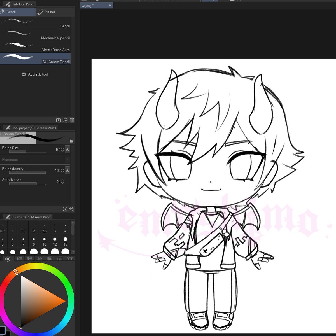This screenshot has height=336, width=336.
Task: Open the Approximate Color filmstrip tab
Action: (50, 259)
